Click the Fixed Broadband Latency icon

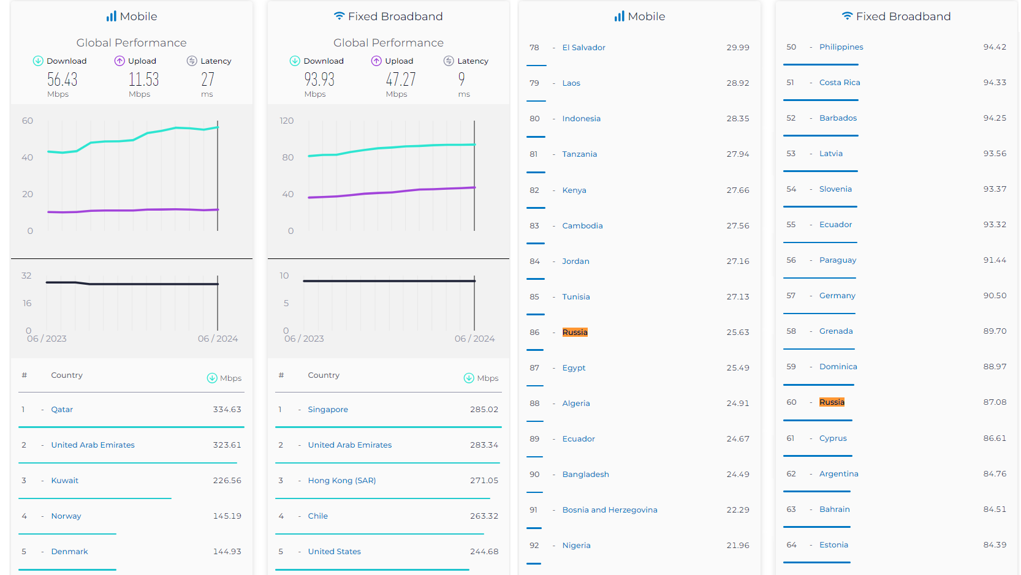coord(449,61)
